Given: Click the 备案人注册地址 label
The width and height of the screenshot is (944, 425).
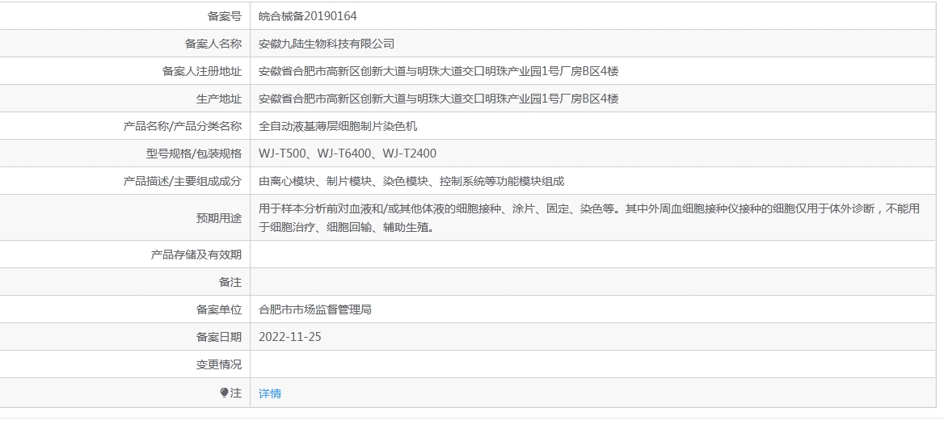Looking at the screenshot, I should point(202,71).
